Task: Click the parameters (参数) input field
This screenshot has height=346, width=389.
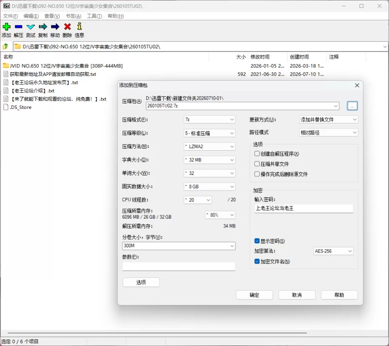Action: [x=178, y=266]
